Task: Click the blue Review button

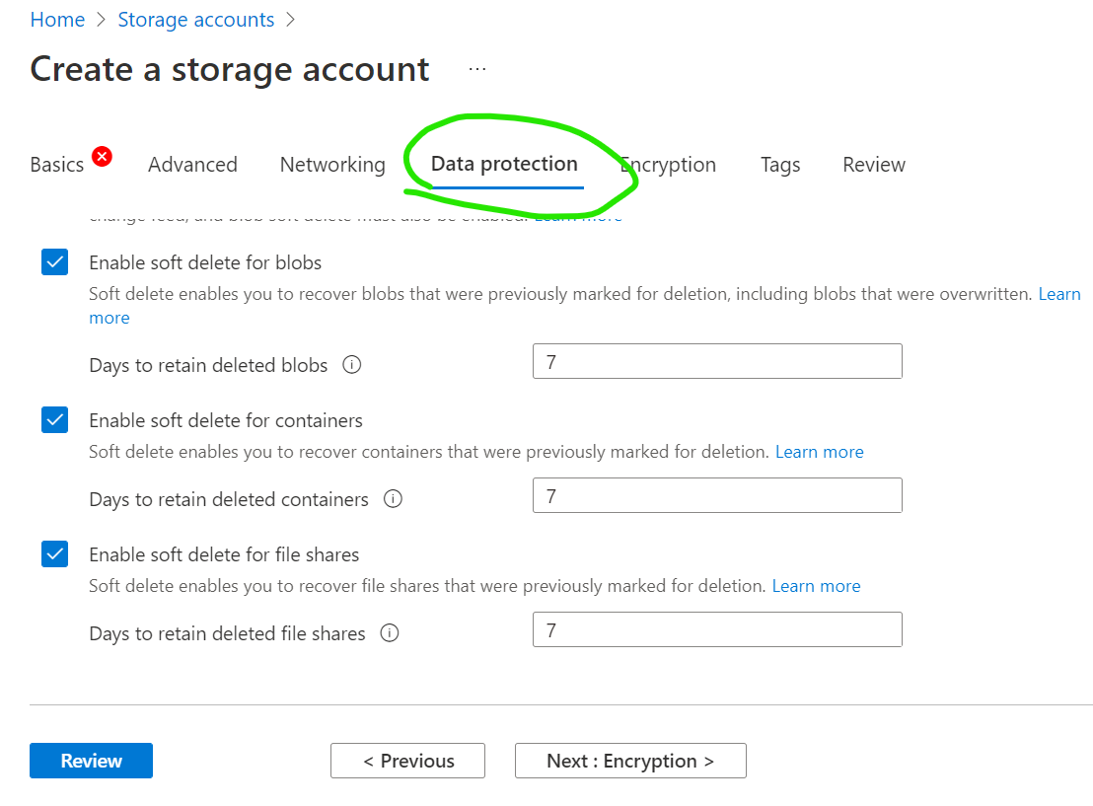Action: [92, 761]
